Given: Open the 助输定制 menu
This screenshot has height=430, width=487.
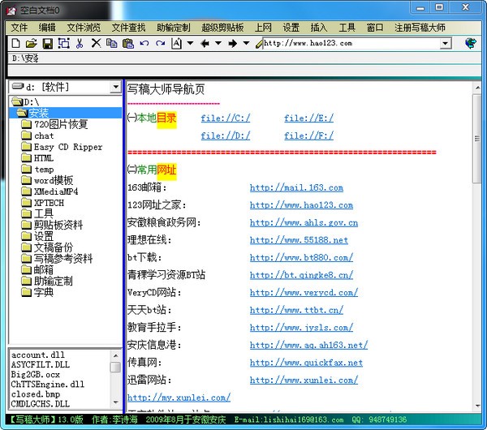Looking at the screenshot, I should [174, 28].
